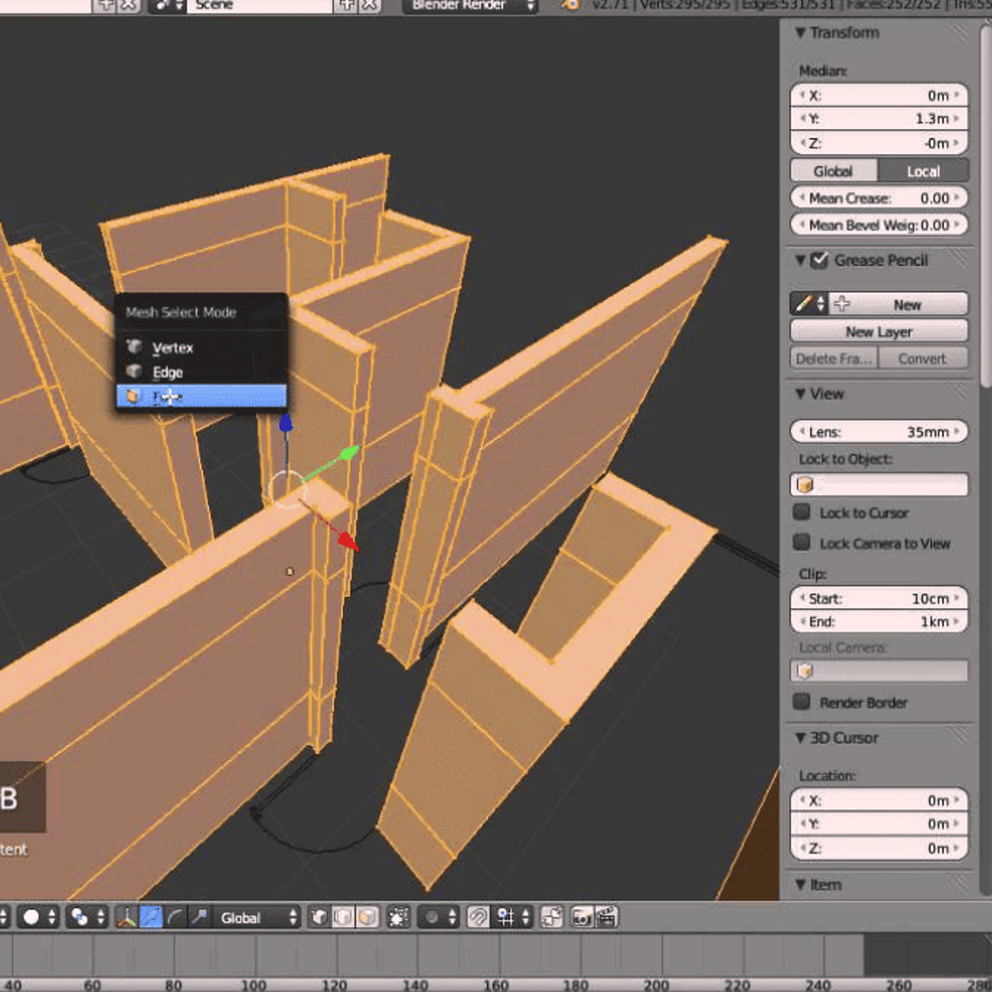Choose Vertex in Mesh Select Mode menu
The width and height of the screenshot is (992, 992).
coord(172,348)
